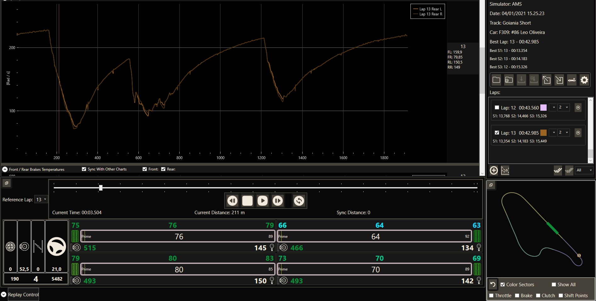Click the sync/refresh replay icon
Screen dimensions: 596x301
pyautogui.click(x=299, y=201)
